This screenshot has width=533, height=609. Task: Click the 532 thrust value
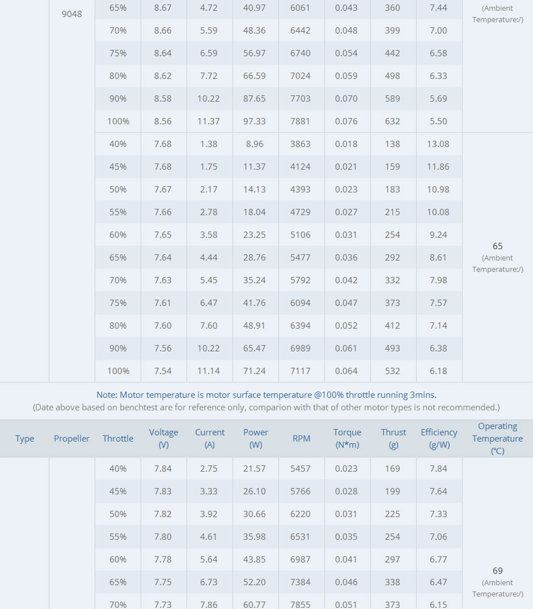[x=392, y=371]
